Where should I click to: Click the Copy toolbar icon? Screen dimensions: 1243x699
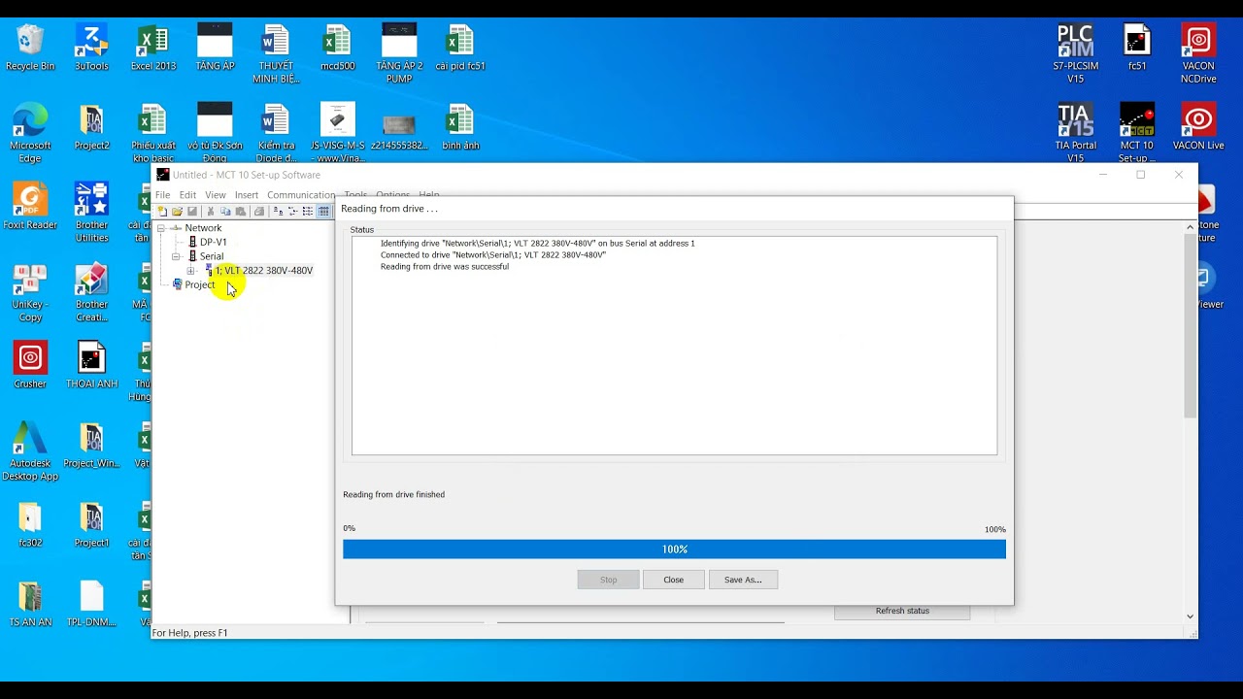225,211
